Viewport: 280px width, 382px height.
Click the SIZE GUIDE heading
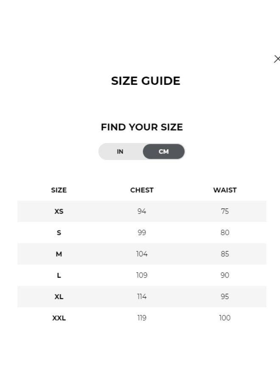(146, 81)
